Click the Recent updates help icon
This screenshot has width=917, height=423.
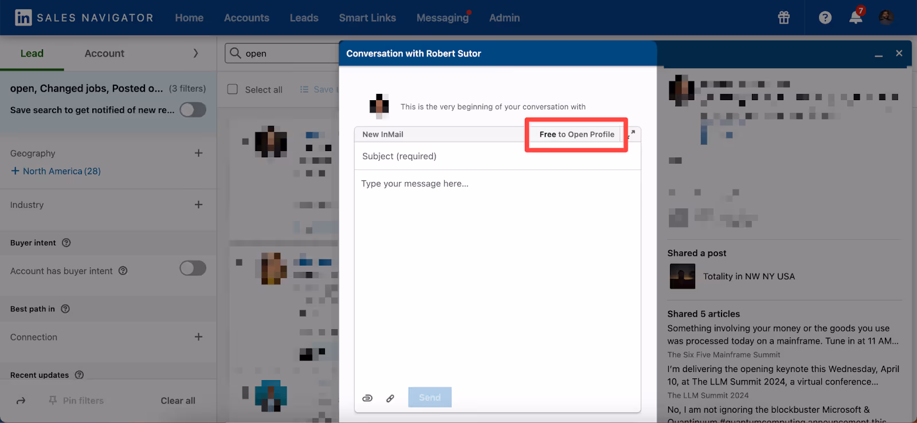[80, 375]
